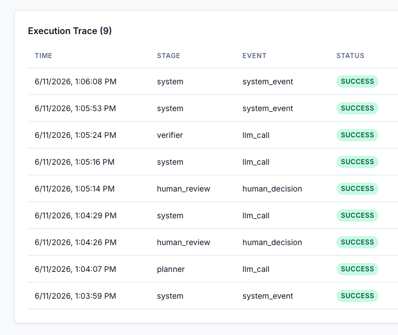Image resolution: width=398 pixels, height=335 pixels.
Task: Select human_review stage at 1:04:26 PM
Action: [183, 242]
